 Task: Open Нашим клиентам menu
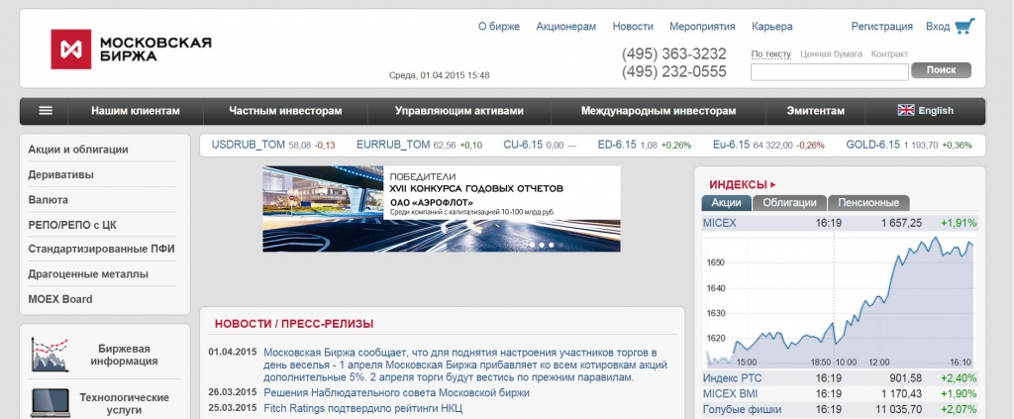pyautogui.click(x=135, y=111)
